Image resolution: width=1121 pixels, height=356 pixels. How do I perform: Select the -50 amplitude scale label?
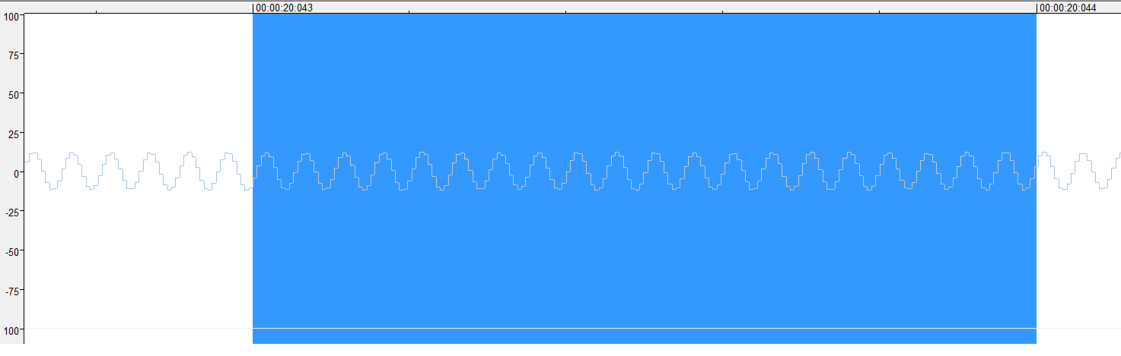pyautogui.click(x=11, y=250)
